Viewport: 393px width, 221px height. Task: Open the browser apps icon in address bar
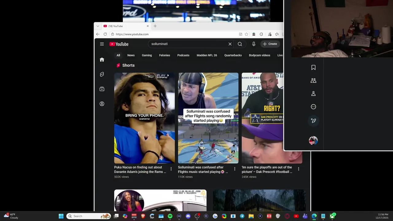[x=241, y=34]
